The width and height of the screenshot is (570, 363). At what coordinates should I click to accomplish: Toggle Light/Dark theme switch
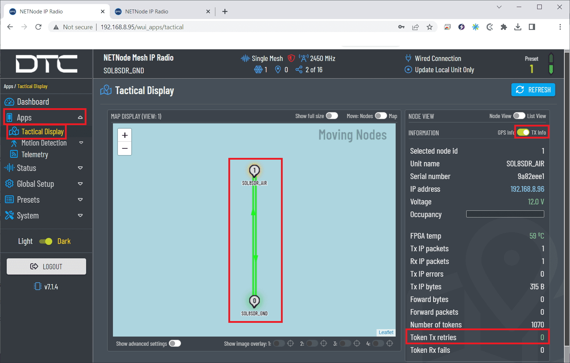(x=46, y=241)
